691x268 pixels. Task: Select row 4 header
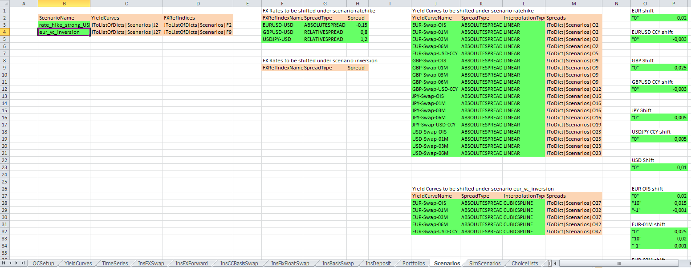5,32
